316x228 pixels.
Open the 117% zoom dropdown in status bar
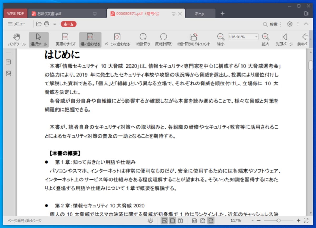[x=253, y=221]
